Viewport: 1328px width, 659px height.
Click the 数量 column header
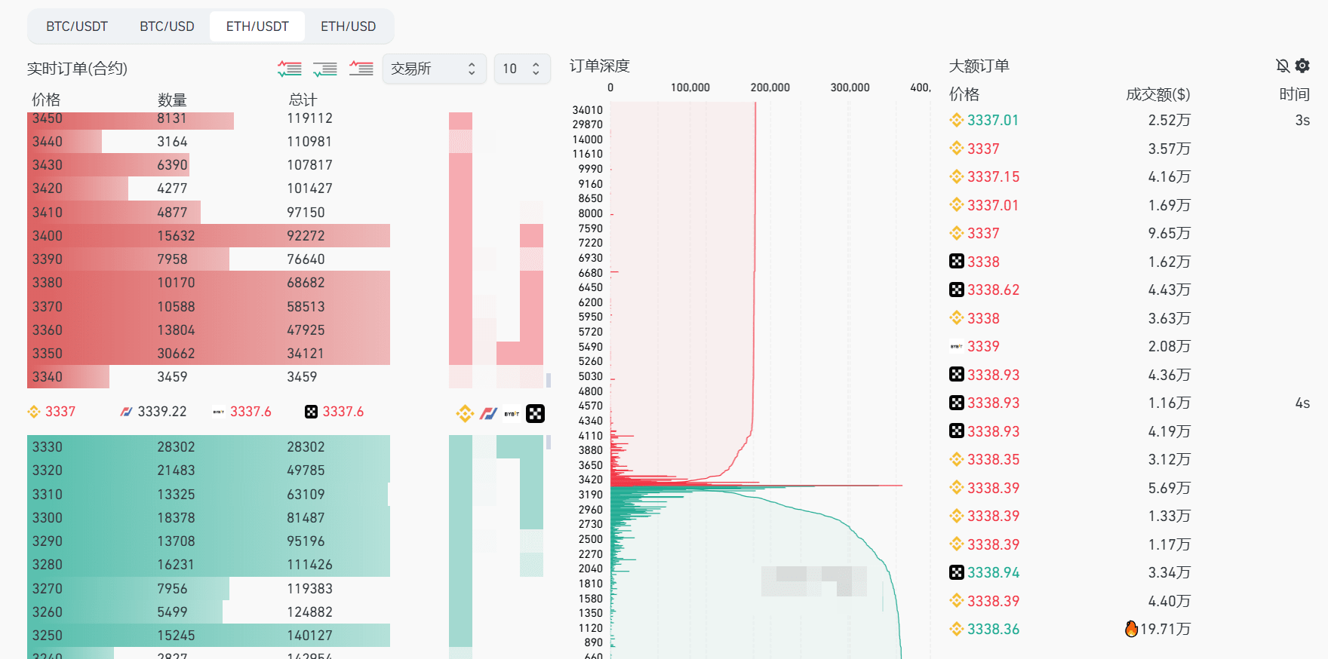[x=172, y=100]
